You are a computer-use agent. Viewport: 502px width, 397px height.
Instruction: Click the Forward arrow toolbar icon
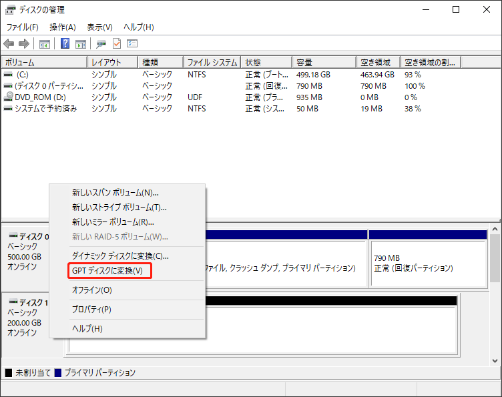[24, 43]
